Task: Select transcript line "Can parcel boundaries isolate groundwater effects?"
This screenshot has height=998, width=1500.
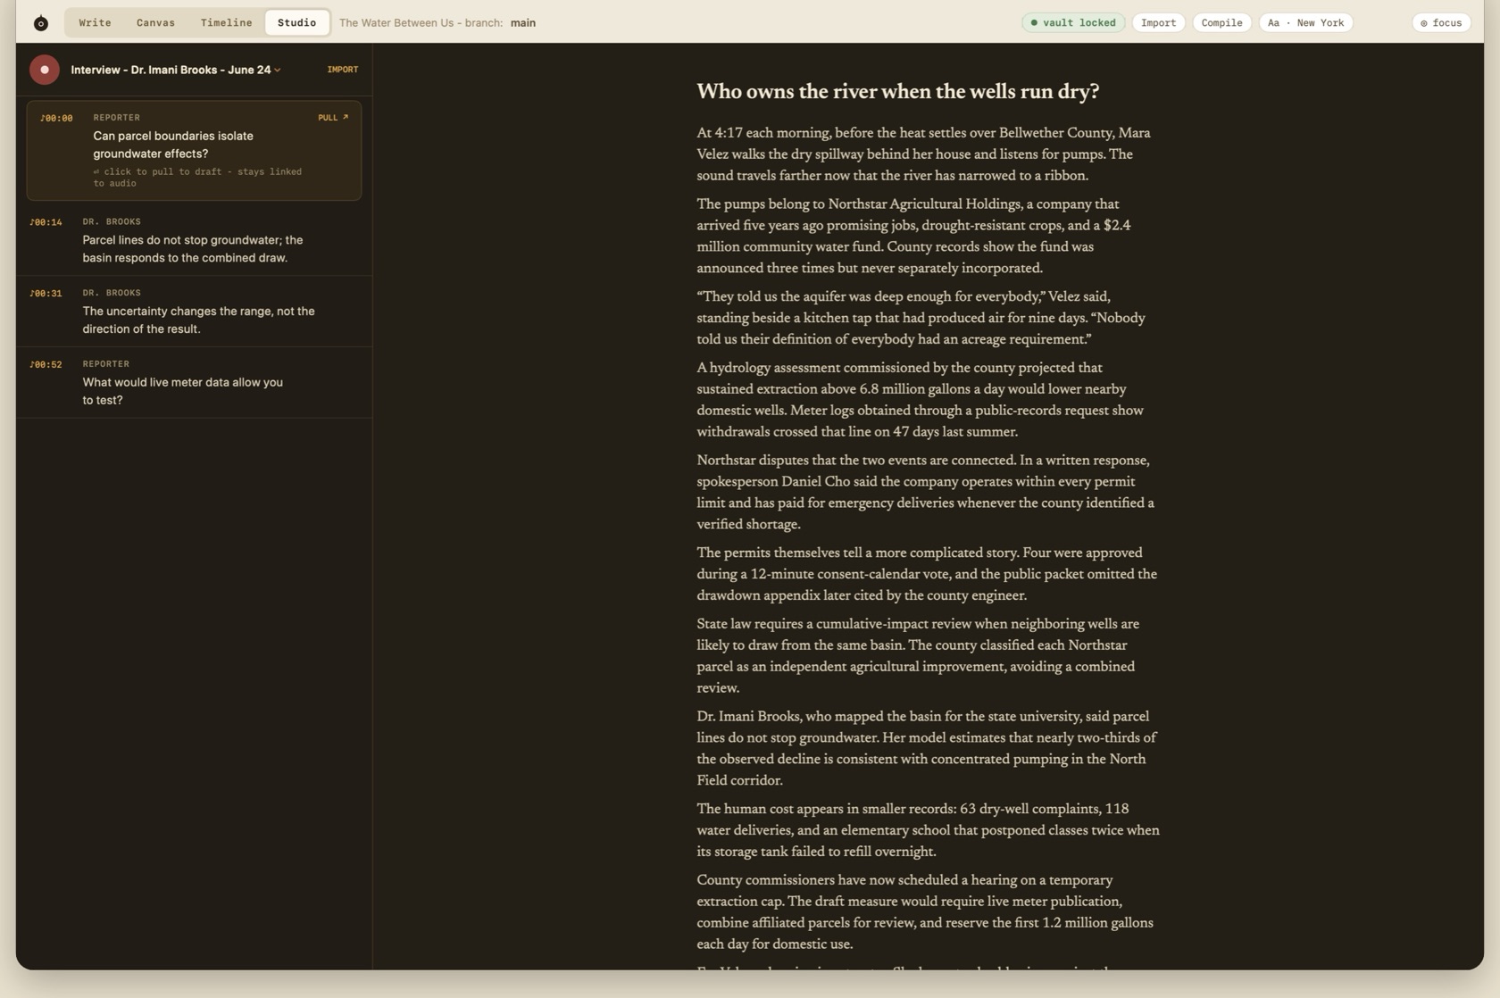Action: click(173, 145)
